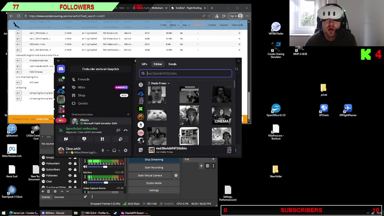
Task: Start Virtual Camera in OBS
Action: click(x=150, y=175)
